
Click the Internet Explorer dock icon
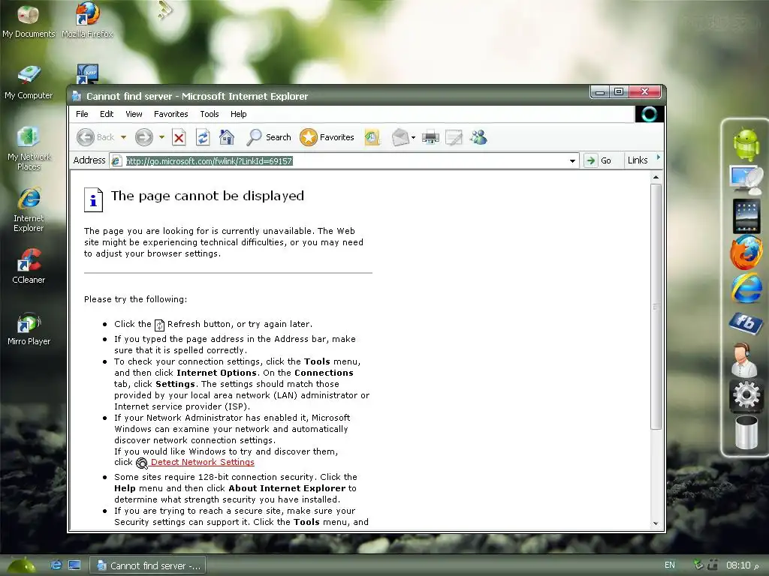pos(746,287)
